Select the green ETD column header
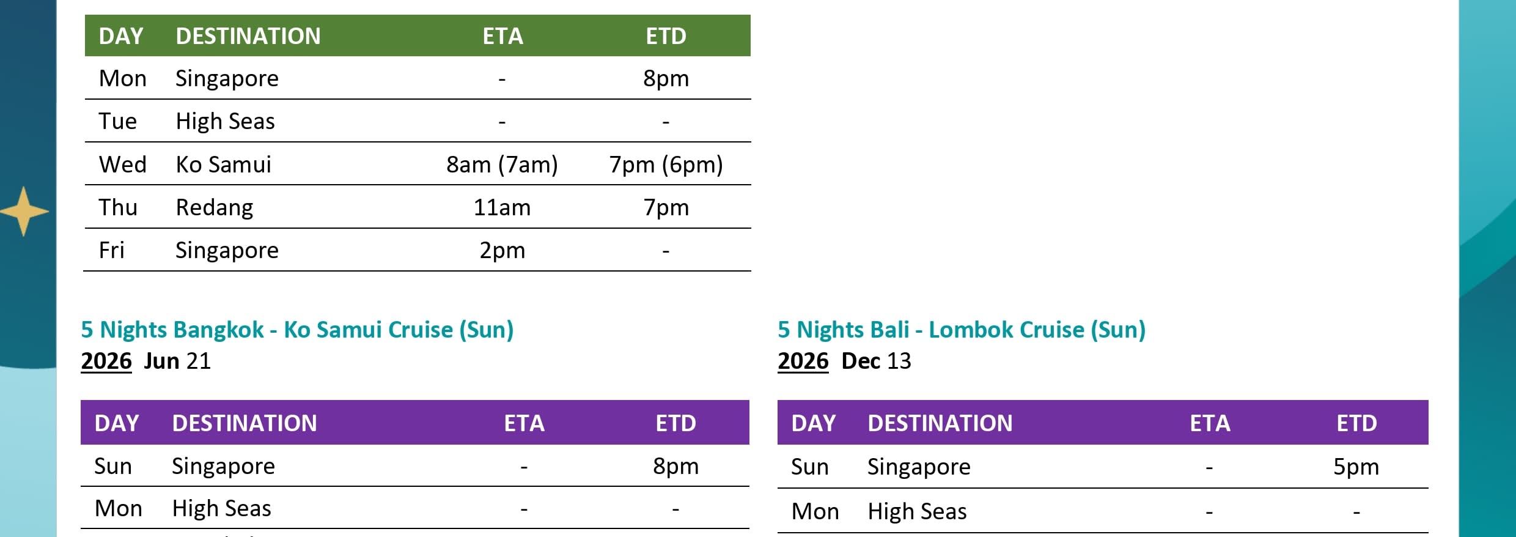Image resolution: width=1516 pixels, height=537 pixels. [666, 36]
